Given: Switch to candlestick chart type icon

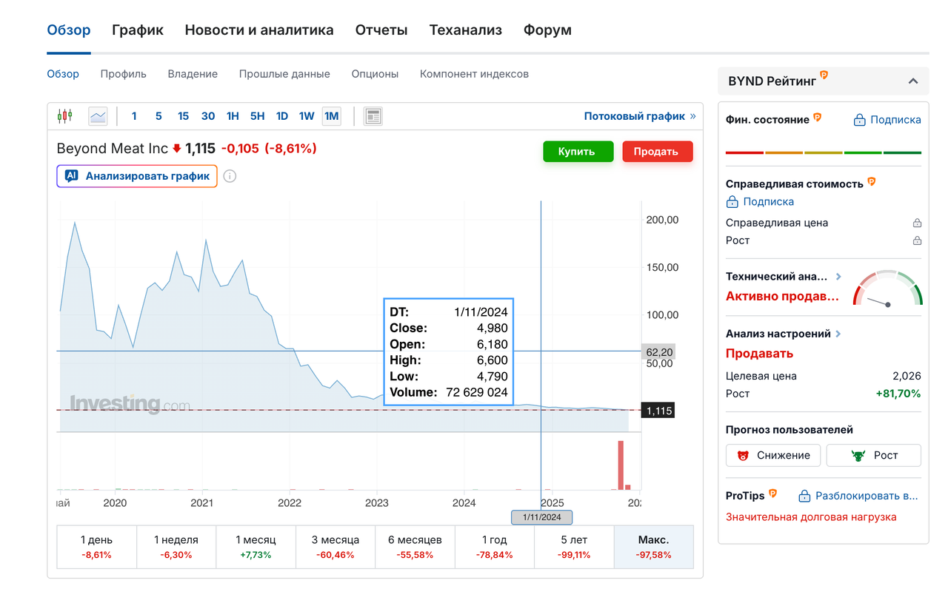Looking at the screenshot, I should click(x=65, y=115).
